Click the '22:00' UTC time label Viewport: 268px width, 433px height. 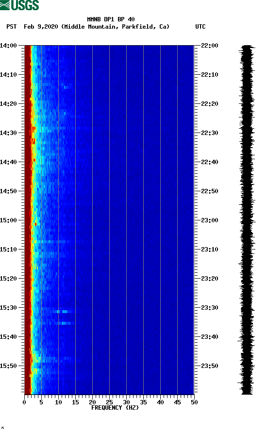(x=210, y=46)
